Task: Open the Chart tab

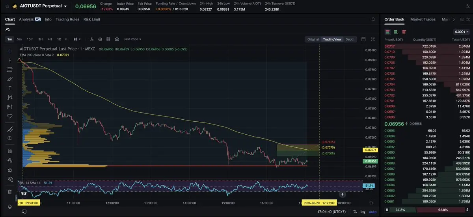Action: [x=10, y=19]
